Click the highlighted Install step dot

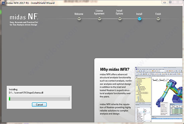pyautogui.click(x=140, y=19)
